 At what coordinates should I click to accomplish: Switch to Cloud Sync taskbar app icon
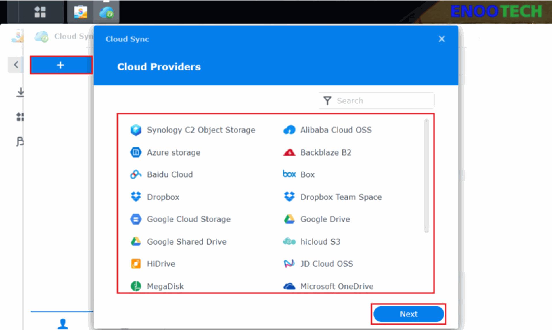tap(106, 12)
